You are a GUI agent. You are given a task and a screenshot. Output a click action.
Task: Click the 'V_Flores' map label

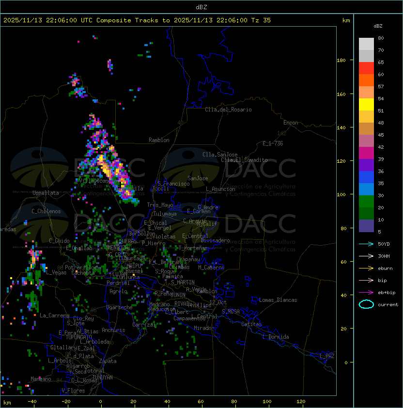point(73,391)
